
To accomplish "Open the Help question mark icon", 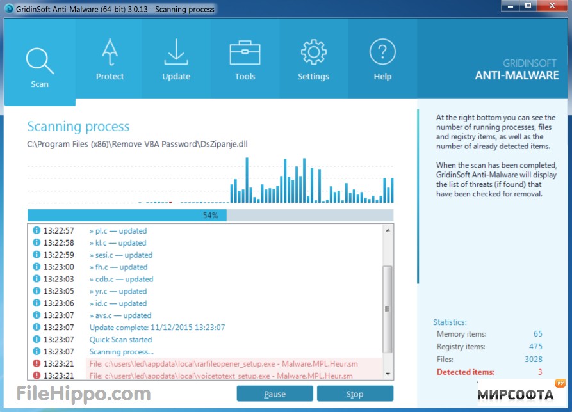I will [382, 52].
